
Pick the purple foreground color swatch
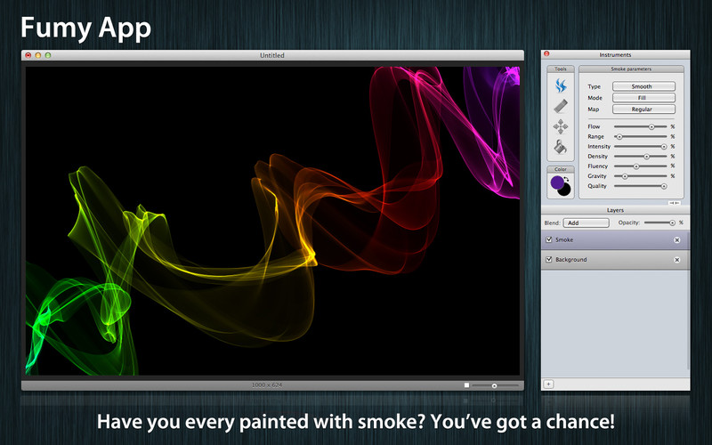coord(557,182)
